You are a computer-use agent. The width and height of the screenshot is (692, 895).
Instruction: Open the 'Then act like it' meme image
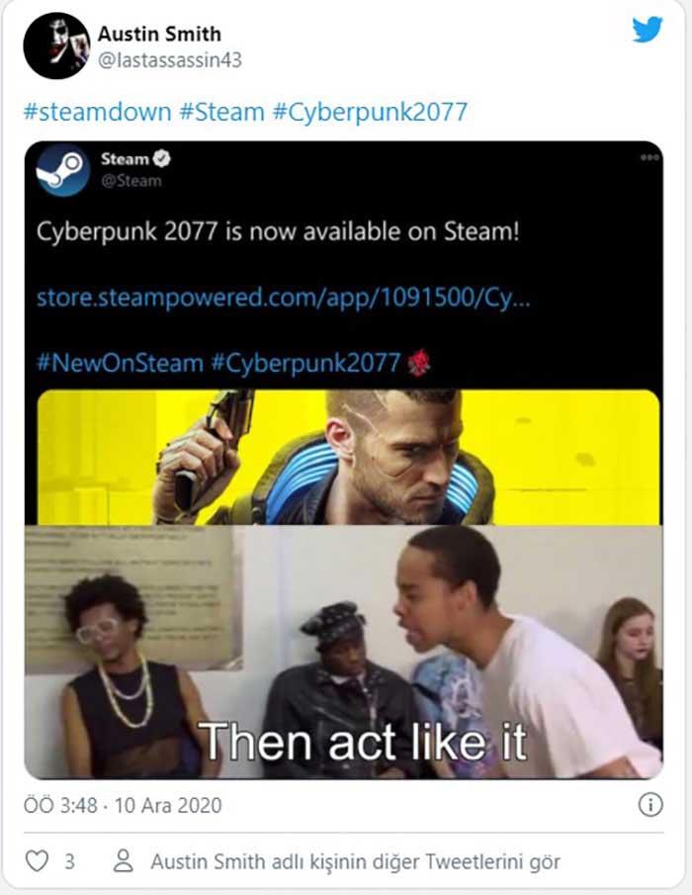[343, 652]
